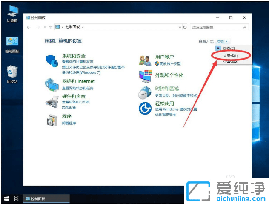The height and width of the screenshot is (204, 269).
Task: Open the 时钟和区域 clock globe icon
Action: pos(145,93)
